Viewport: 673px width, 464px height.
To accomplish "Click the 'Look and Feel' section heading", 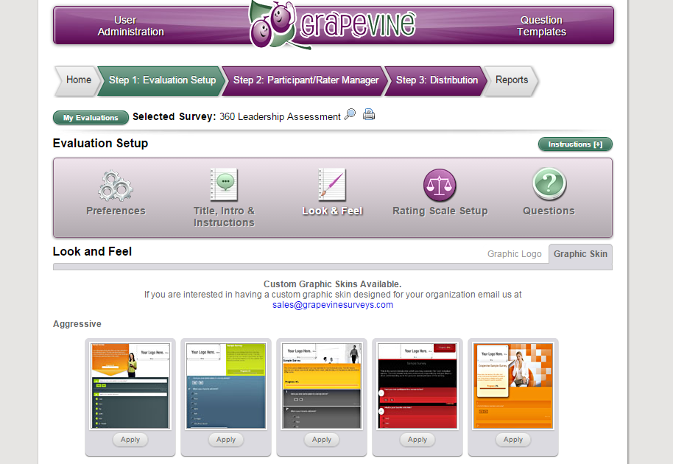I will [92, 252].
